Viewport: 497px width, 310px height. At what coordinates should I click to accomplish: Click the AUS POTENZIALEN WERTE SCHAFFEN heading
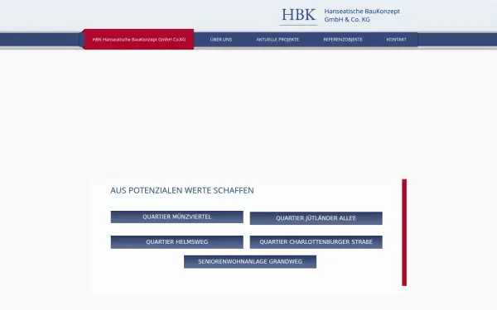tap(182, 190)
